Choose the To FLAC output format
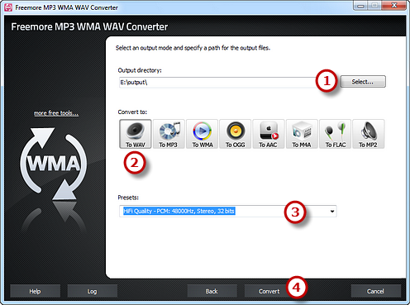This screenshot has height=305, width=410. pos(336,134)
